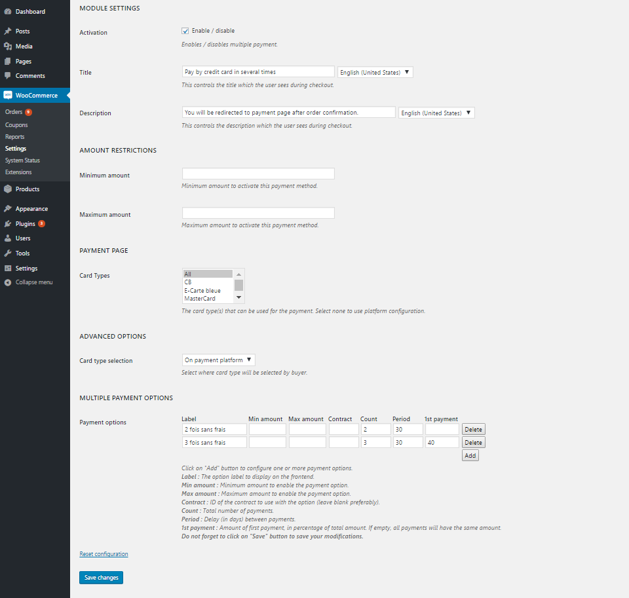Click the Plugins update count badge
The height and width of the screenshot is (598, 629).
(x=42, y=223)
